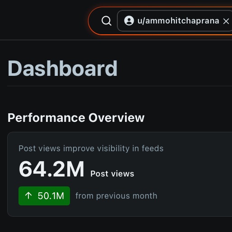
Task: Click the user avatar icon in search chip
Action: pyautogui.click(x=129, y=20)
